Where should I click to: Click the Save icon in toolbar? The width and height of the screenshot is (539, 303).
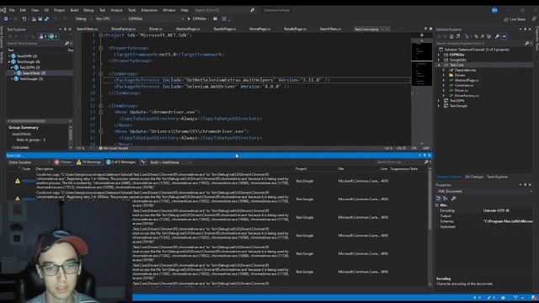(40, 19)
